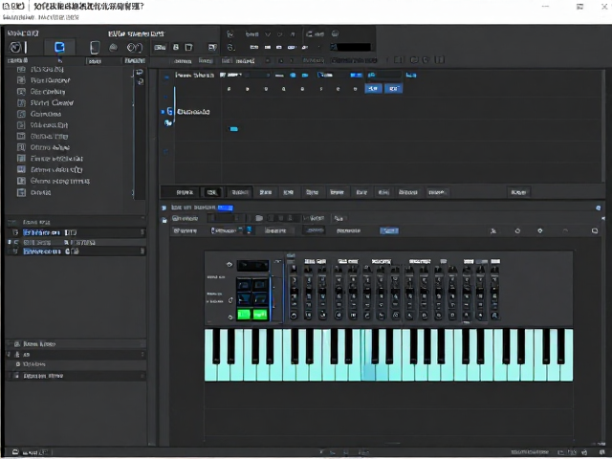Select the top-left blue pad in the pad grid
This screenshot has height=459, width=612.
pos(245,285)
